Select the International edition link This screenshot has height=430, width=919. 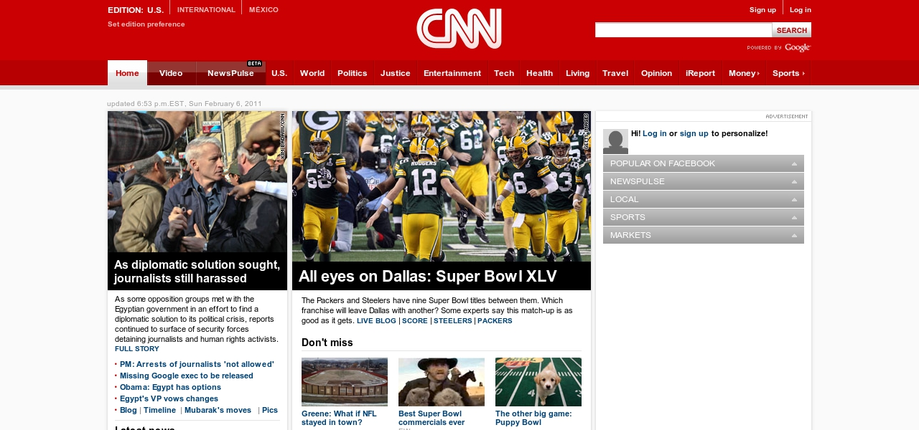pyautogui.click(x=206, y=10)
